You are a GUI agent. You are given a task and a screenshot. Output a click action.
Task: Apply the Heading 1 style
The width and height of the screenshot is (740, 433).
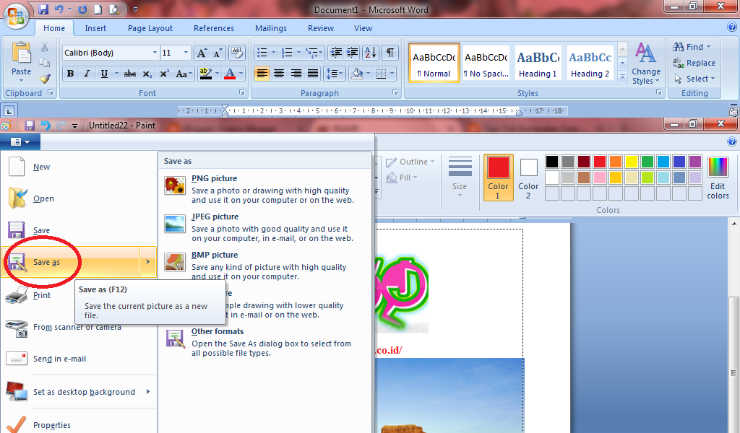click(538, 63)
